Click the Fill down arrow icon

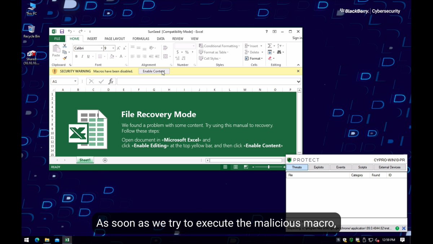click(270, 52)
